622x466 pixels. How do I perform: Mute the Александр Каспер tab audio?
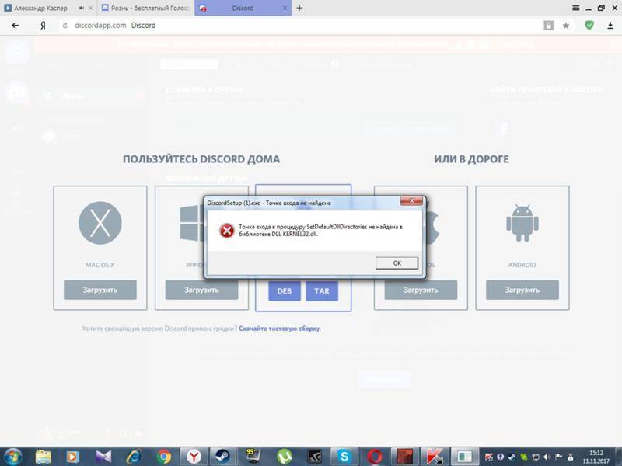tap(82, 8)
